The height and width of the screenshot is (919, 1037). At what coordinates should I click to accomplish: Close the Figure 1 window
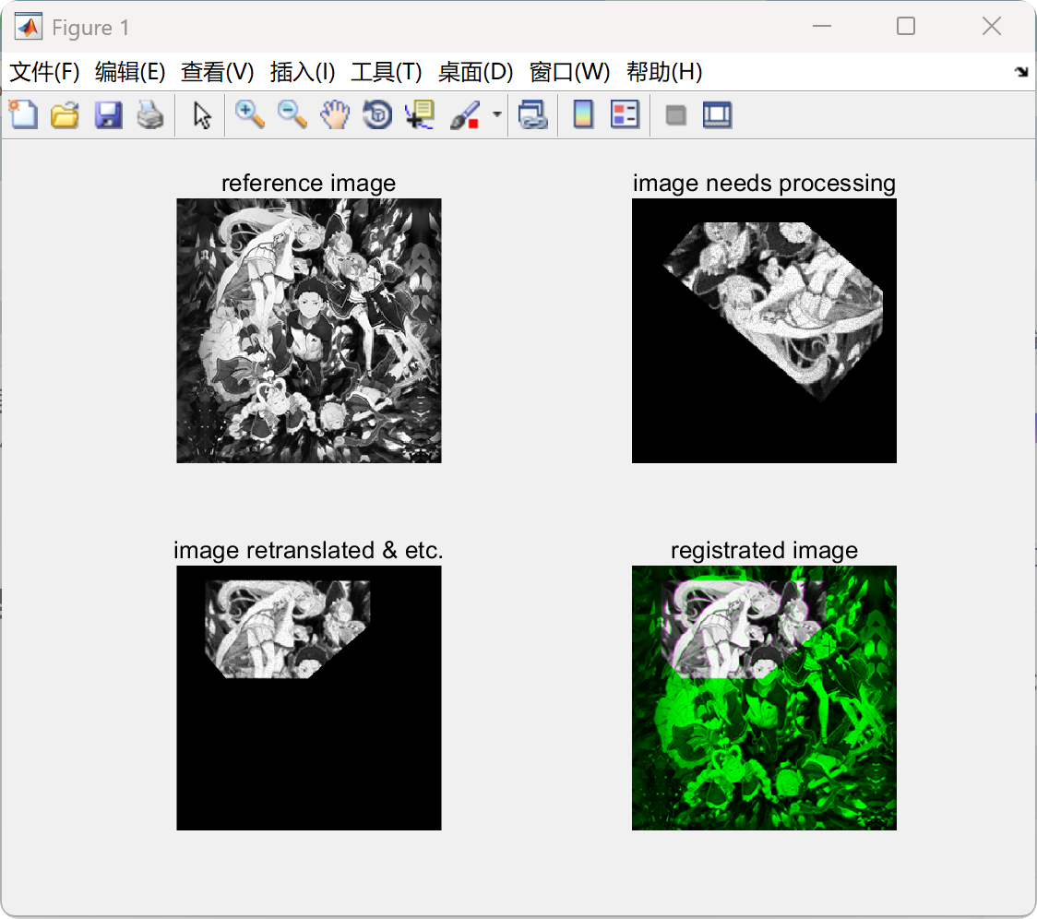992,27
